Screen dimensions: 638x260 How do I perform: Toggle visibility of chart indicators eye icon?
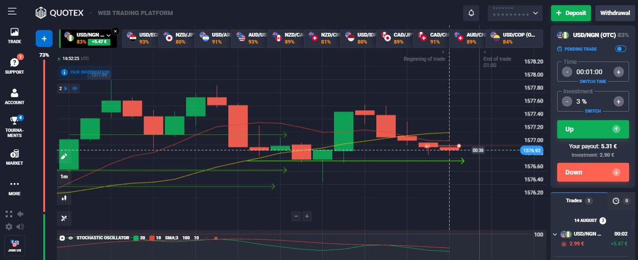(x=74, y=89)
